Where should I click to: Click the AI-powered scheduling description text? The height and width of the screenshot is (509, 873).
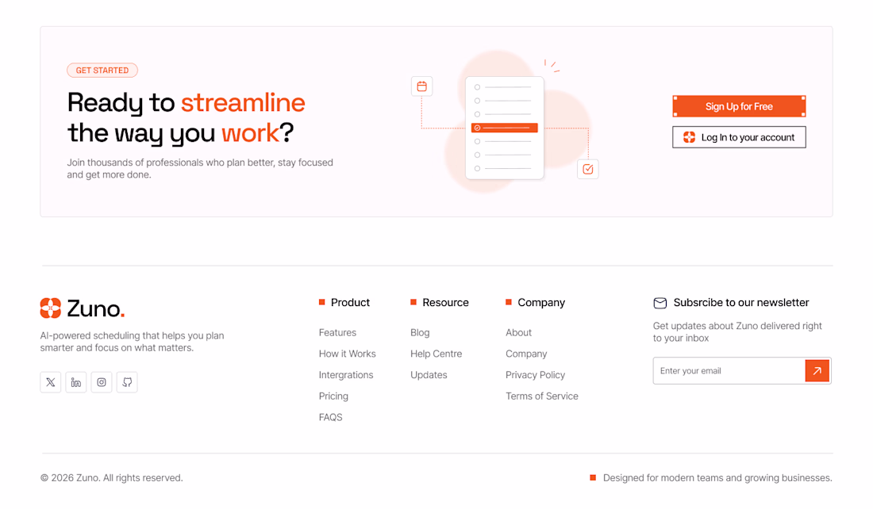pos(132,342)
